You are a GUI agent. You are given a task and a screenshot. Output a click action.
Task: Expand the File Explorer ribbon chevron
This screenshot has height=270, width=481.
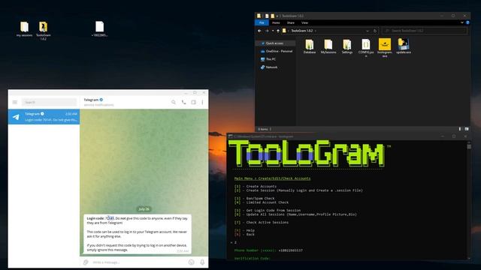pyautogui.click(x=462, y=22)
